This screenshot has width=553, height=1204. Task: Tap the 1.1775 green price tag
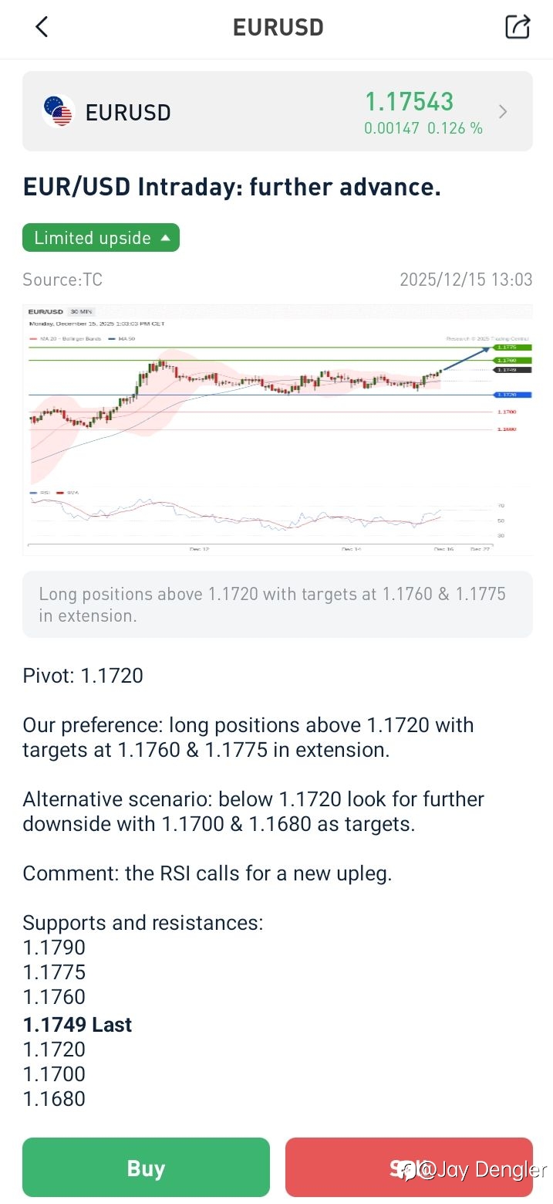click(x=507, y=348)
